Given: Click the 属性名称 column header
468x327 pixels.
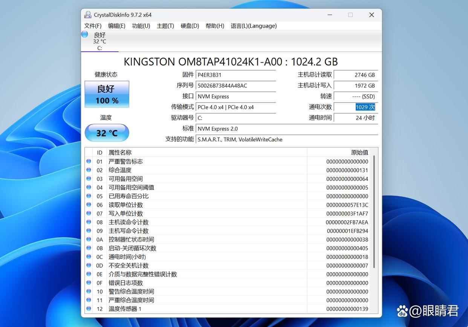Looking at the screenshot, I should coord(207,152).
